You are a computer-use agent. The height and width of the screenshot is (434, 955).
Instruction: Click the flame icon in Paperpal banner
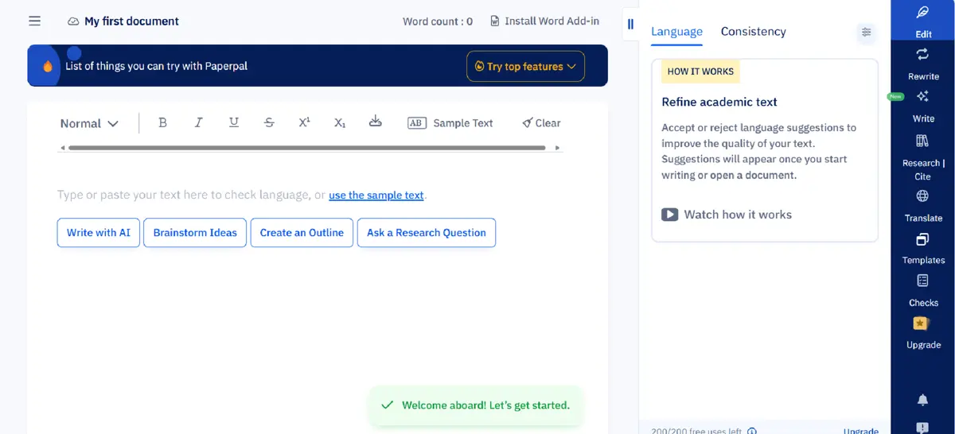click(48, 67)
